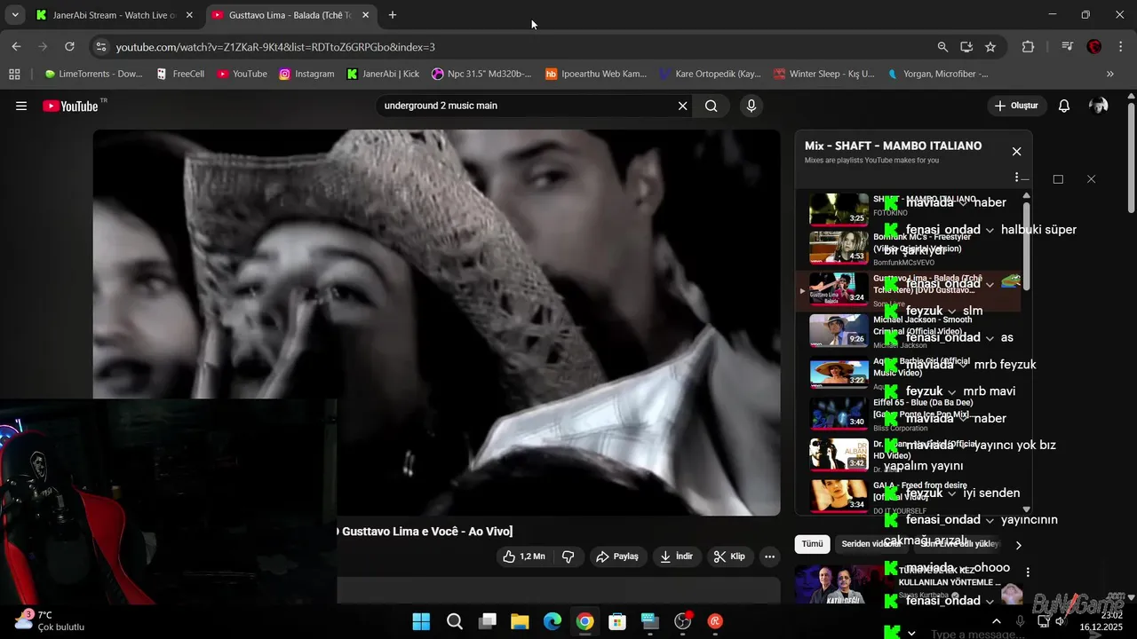Open Instagram bookmark
Image resolution: width=1137 pixels, height=639 pixels.
[307, 74]
